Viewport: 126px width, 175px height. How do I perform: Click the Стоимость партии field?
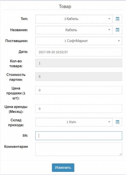(79, 77)
